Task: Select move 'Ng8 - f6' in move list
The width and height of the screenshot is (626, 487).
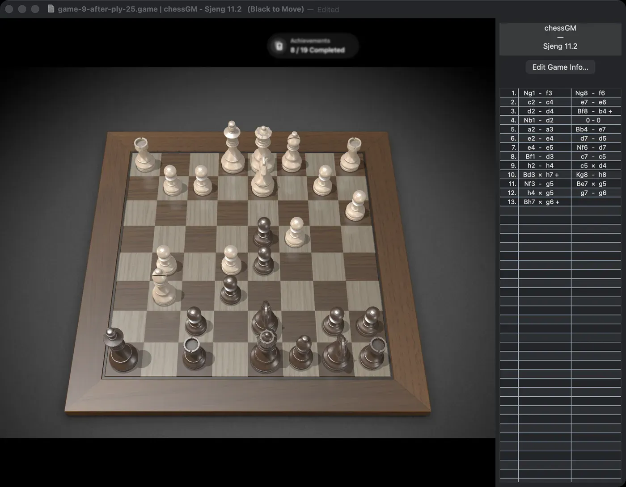Action: pyautogui.click(x=590, y=93)
